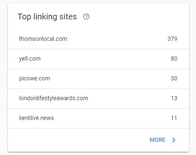Click the 80 link count for yell.com

tap(174, 59)
